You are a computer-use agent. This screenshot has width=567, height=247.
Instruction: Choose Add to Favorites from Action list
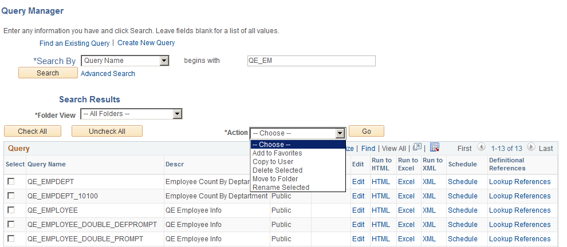click(x=277, y=153)
